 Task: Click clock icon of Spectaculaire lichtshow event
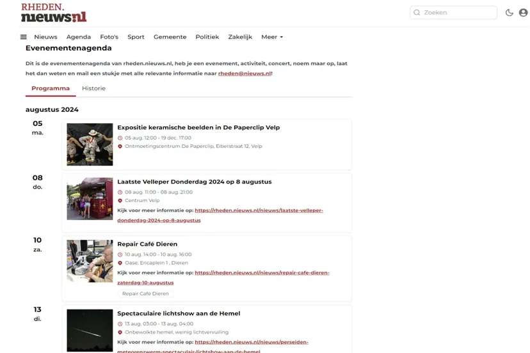click(x=120, y=324)
